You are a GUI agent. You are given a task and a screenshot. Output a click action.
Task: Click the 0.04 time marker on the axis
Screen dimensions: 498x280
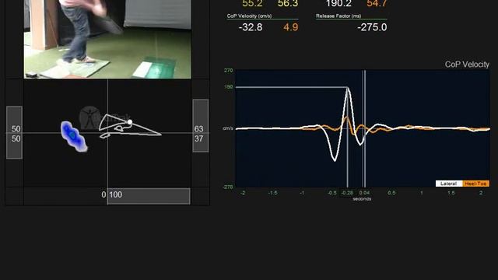tap(364, 193)
